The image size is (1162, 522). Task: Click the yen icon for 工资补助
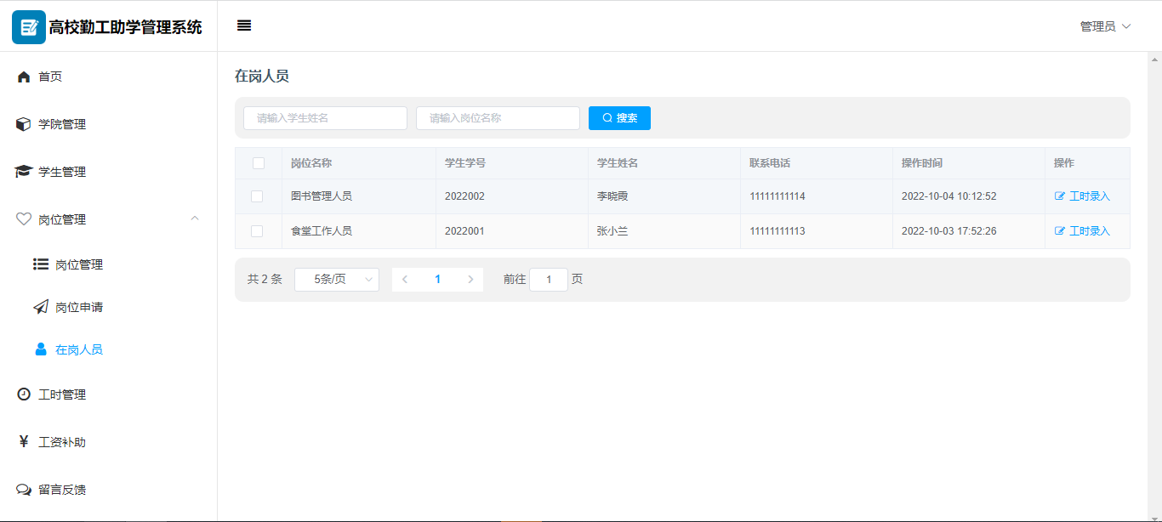(x=24, y=442)
